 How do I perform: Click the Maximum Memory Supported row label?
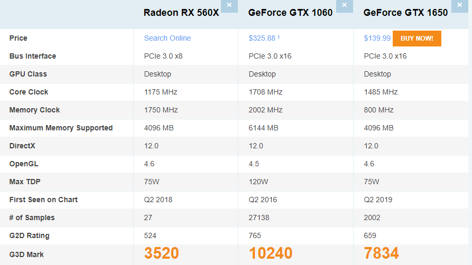[61, 128]
